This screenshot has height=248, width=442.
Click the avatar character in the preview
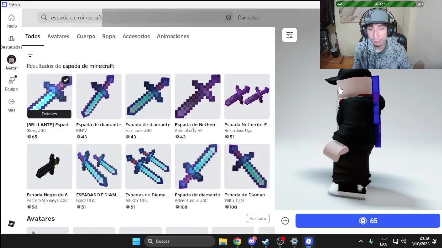pyautogui.click(x=354, y=134)
